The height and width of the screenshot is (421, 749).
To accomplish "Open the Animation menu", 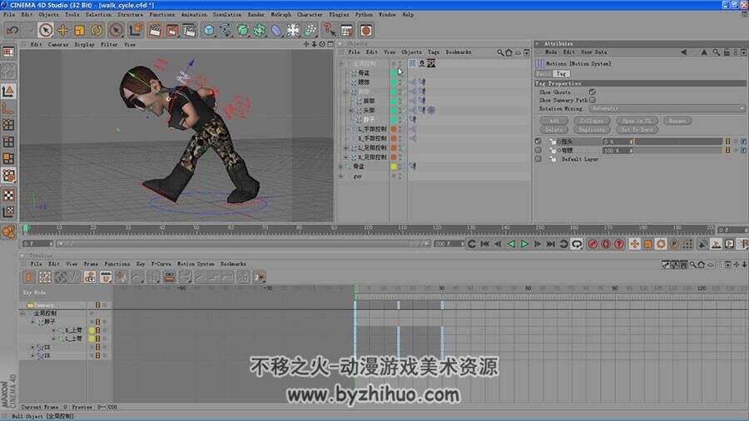I will [x=194, y=15].
